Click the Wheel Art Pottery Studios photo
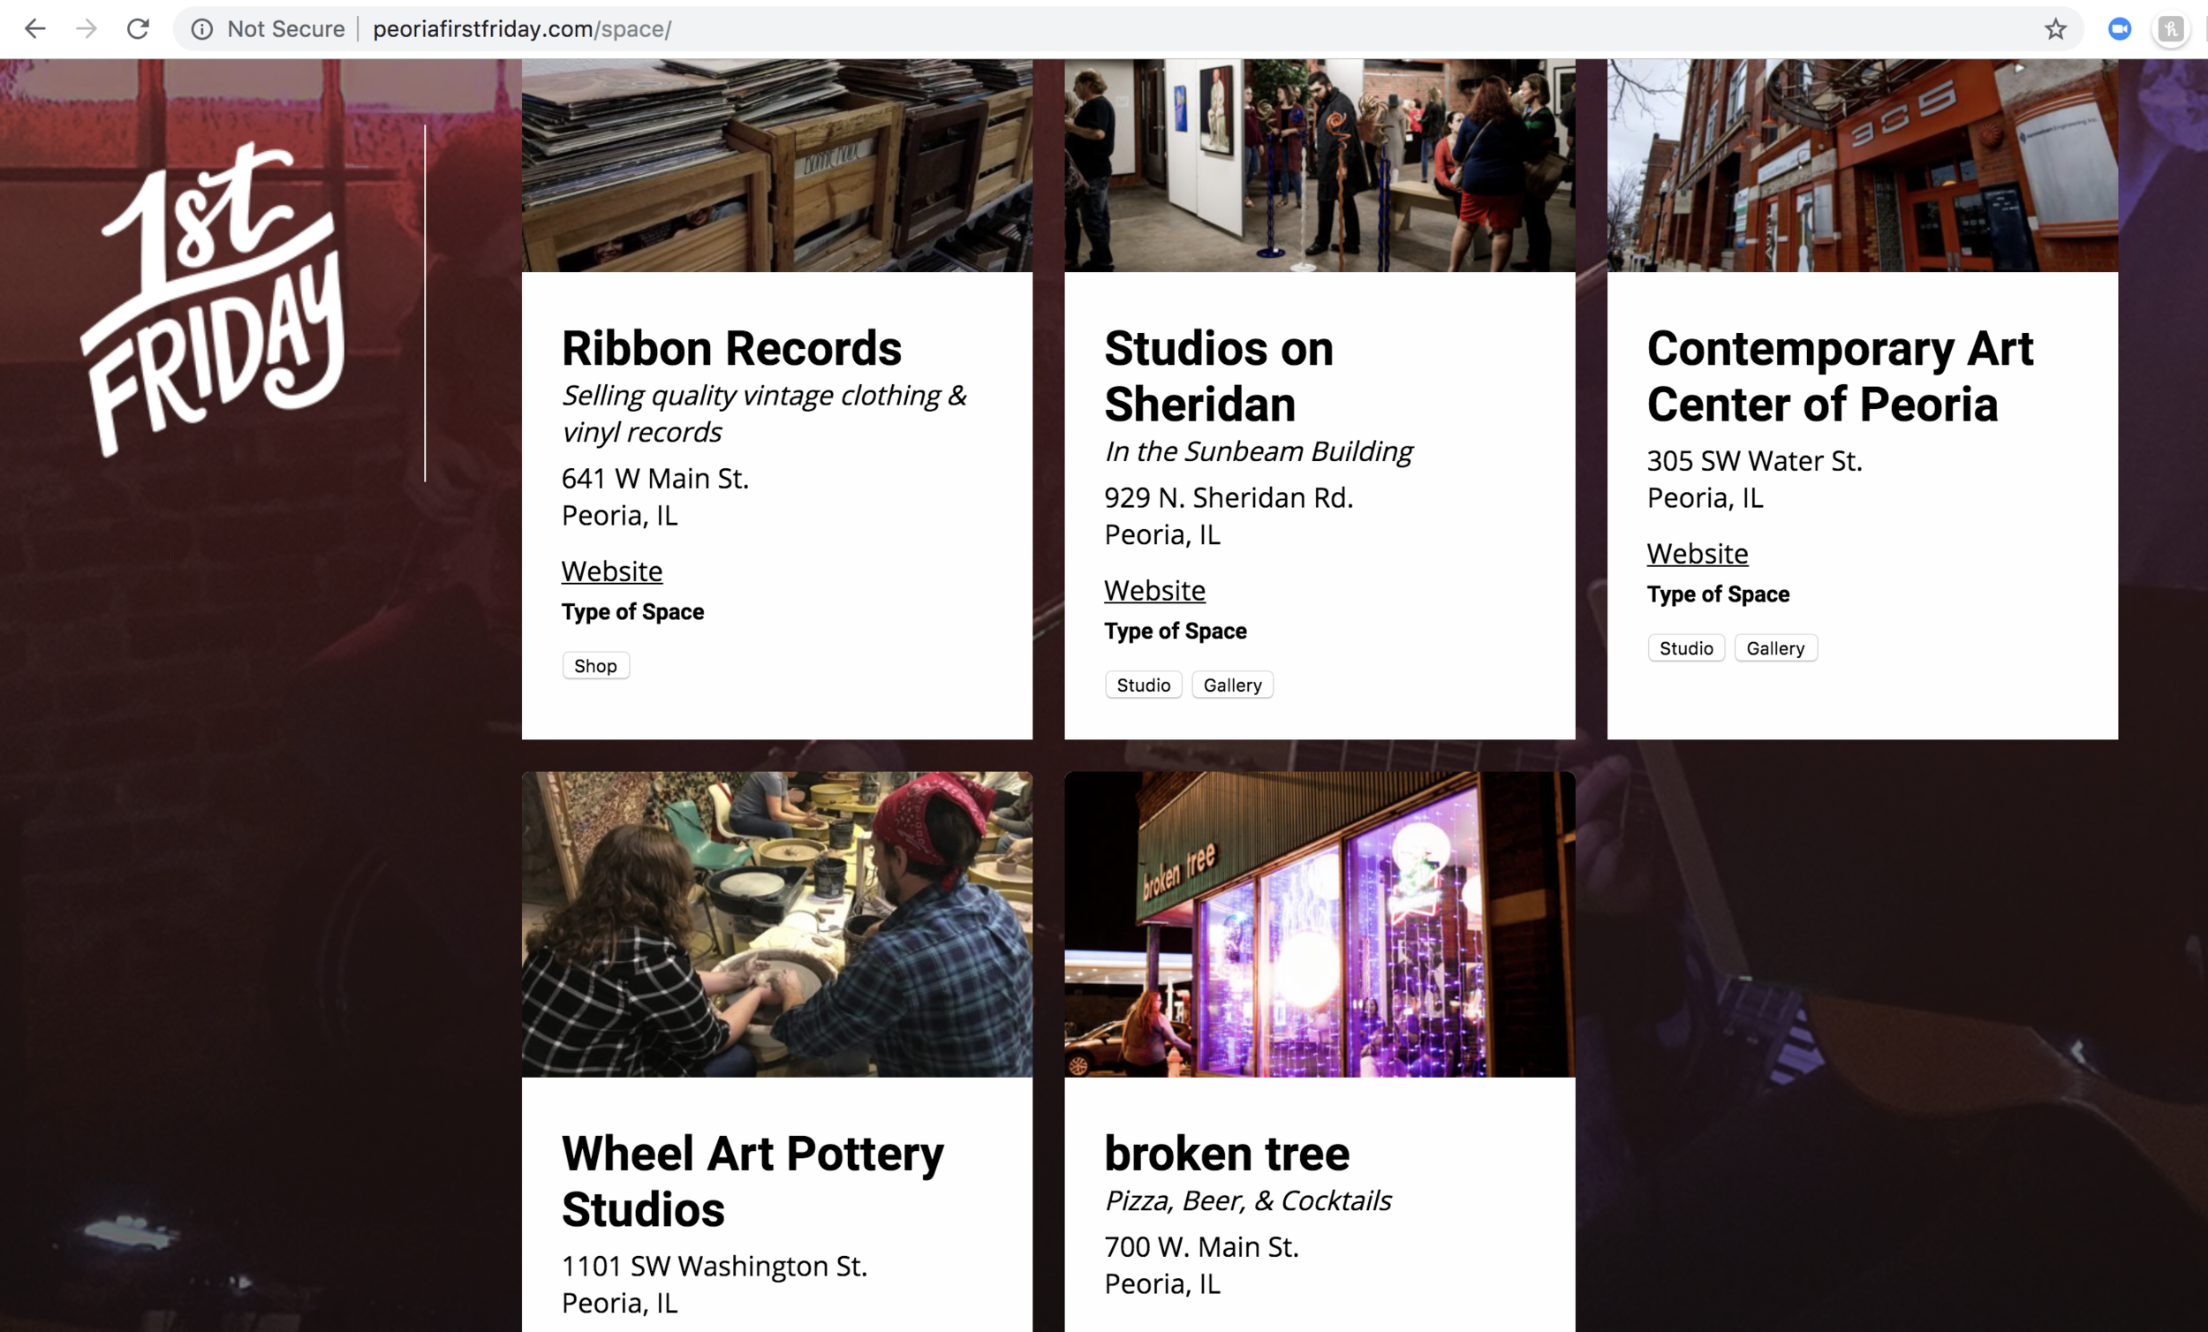The width and height of the screenshot is (2208, 1332). coord(776,923)
